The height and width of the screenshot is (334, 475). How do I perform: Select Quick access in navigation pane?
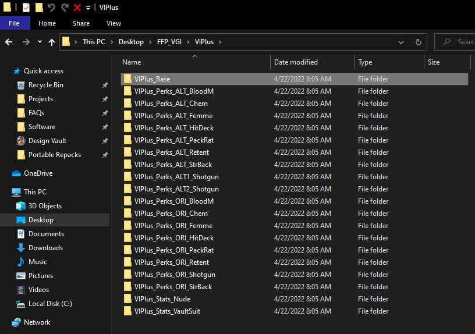tap(44, 71)
